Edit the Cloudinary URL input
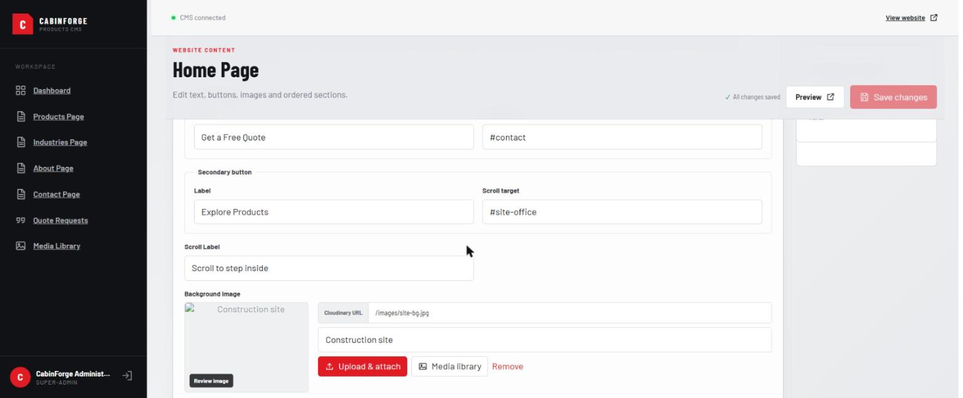Image resolution: width=963 pixels, height=398 pixels. [570, 313]
